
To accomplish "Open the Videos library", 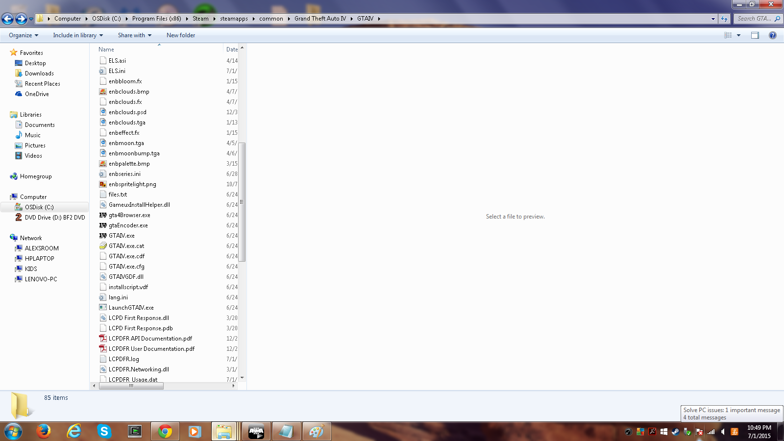I will [33, 156].
